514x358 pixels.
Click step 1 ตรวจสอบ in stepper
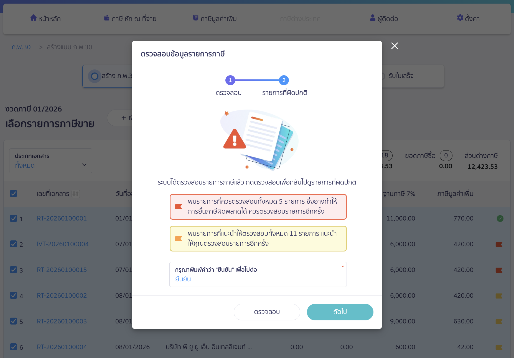pyautogui.click(x=230, y=80)
